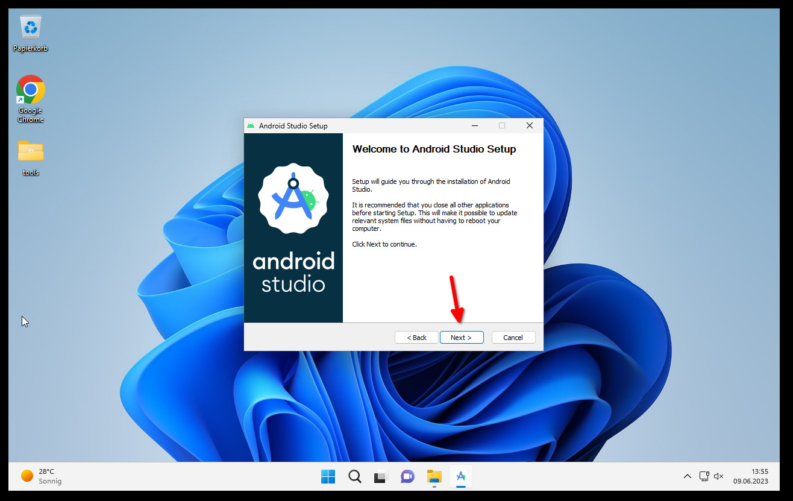Image resolution: width=793 pixels, height=501 pixels.
Task: Cancel the Android Studio Setup
Action: click(513, 338)
